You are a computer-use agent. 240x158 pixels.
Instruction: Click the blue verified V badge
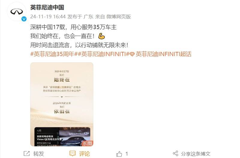24,19
